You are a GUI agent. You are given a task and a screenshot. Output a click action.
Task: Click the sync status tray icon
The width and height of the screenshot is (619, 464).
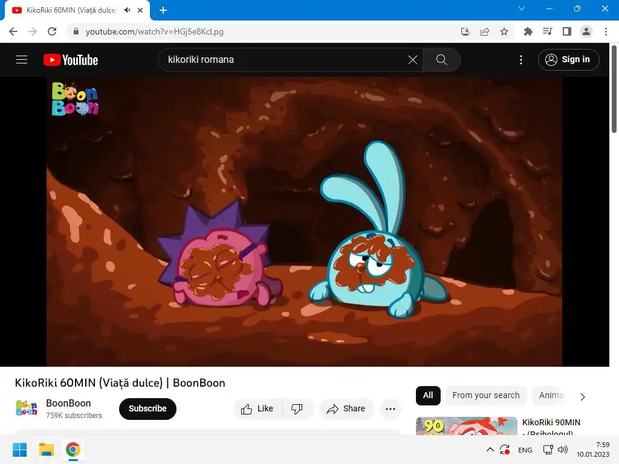505,449
